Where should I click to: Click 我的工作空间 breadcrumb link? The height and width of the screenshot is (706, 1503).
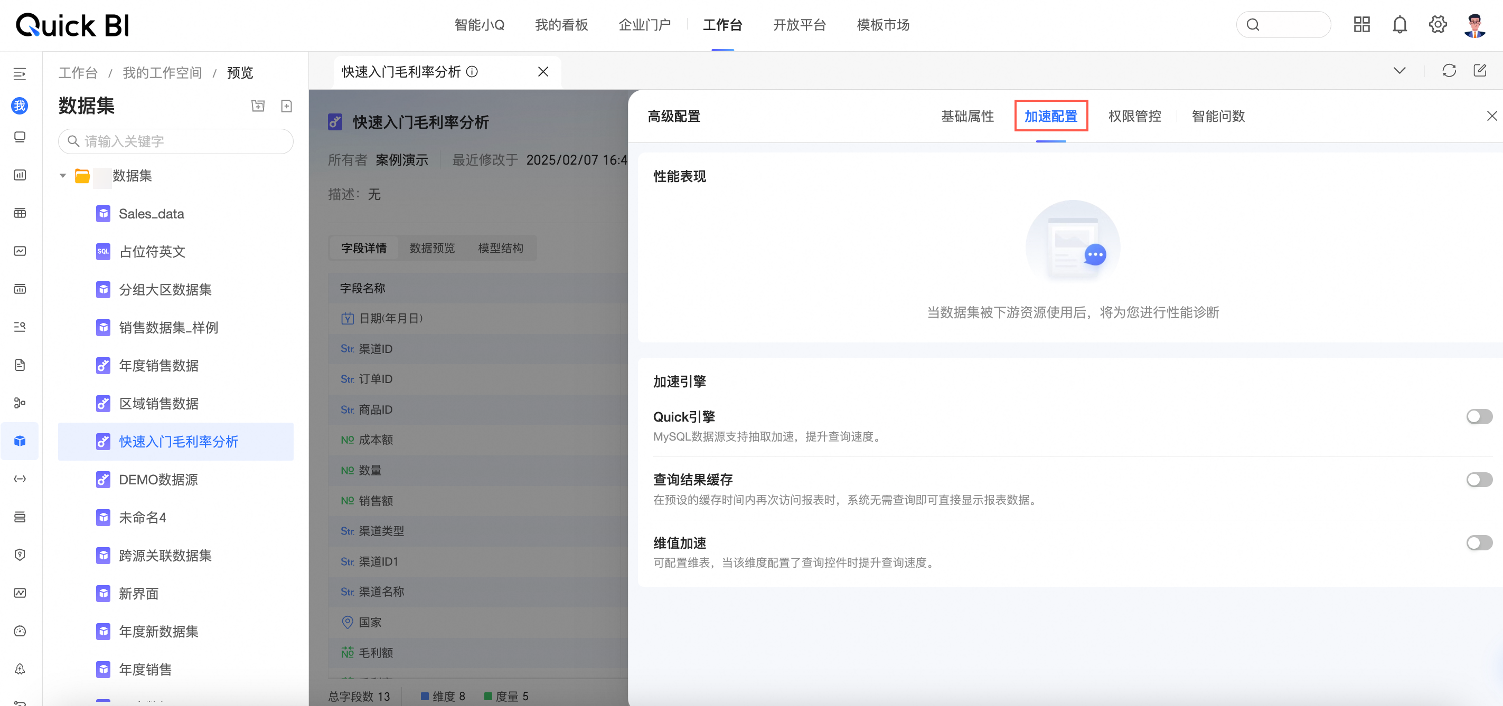tap(162, 72)
